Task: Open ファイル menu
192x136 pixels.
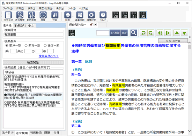Action: click(x=8, y=8)
